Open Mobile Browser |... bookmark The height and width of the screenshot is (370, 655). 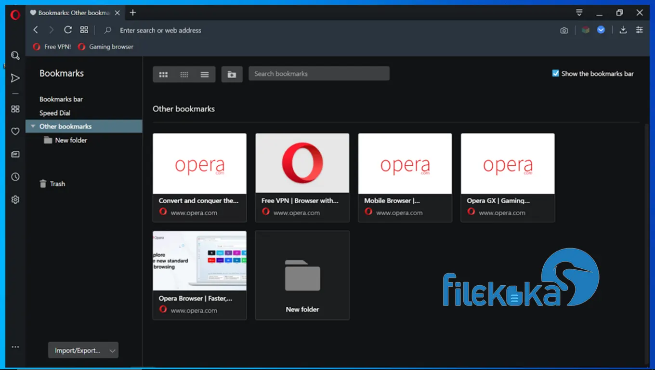pyautogui.click(x=405, y=178)
